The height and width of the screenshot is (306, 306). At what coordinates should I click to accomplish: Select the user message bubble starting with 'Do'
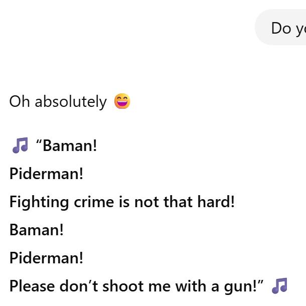[280, 27]
